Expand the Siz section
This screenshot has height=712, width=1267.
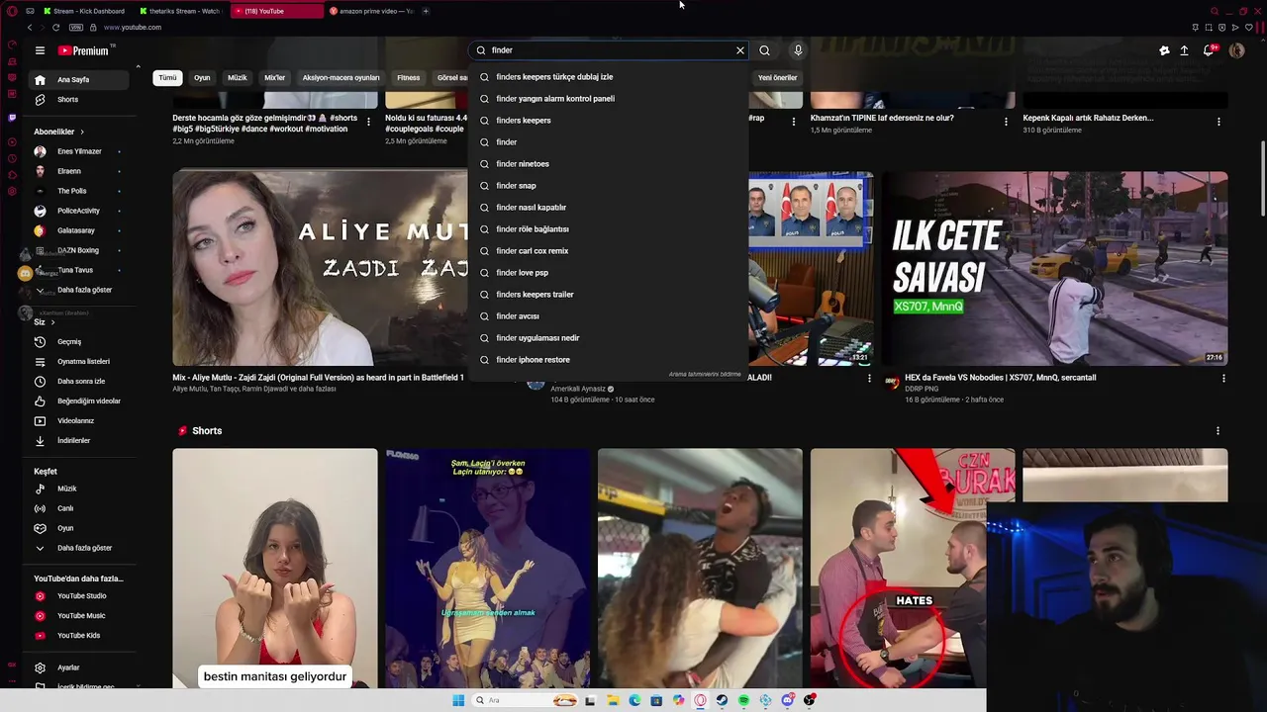pyautogui.click(x=44, y=321)
